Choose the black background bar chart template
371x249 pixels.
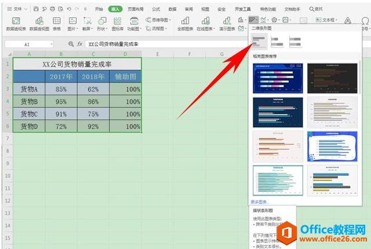click(332, 78)
